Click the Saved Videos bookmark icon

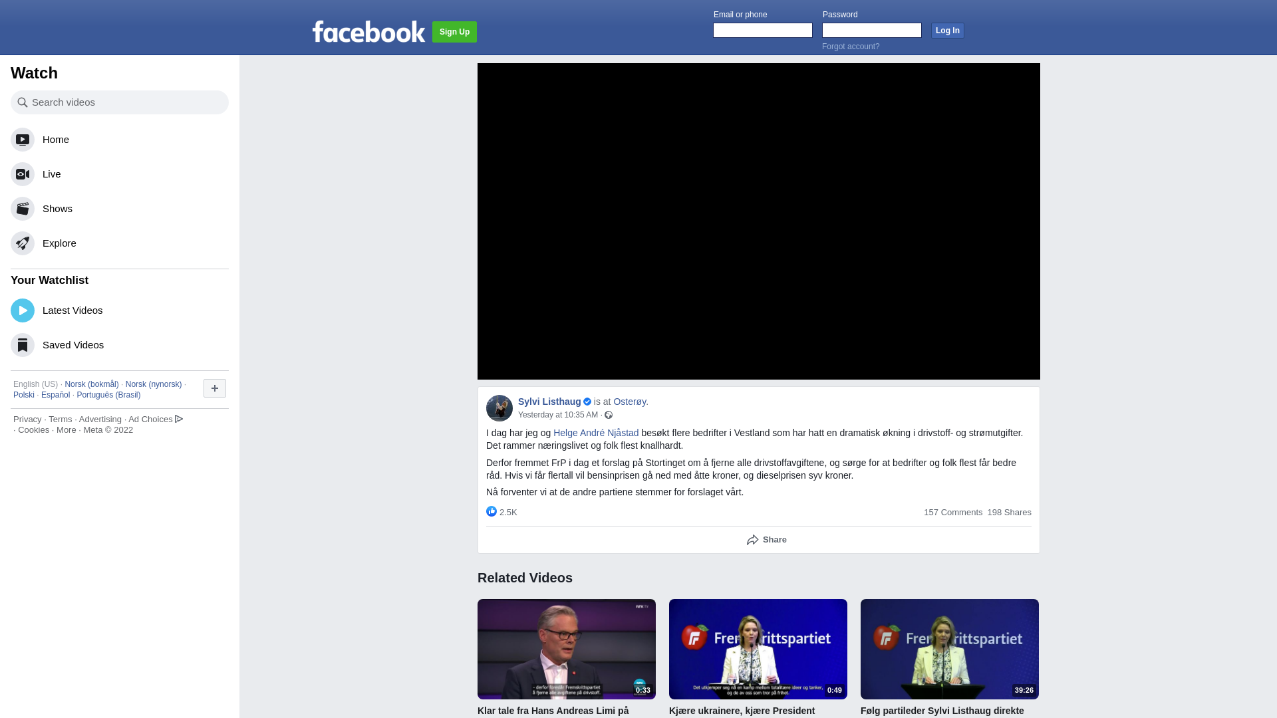click(23, 345)
